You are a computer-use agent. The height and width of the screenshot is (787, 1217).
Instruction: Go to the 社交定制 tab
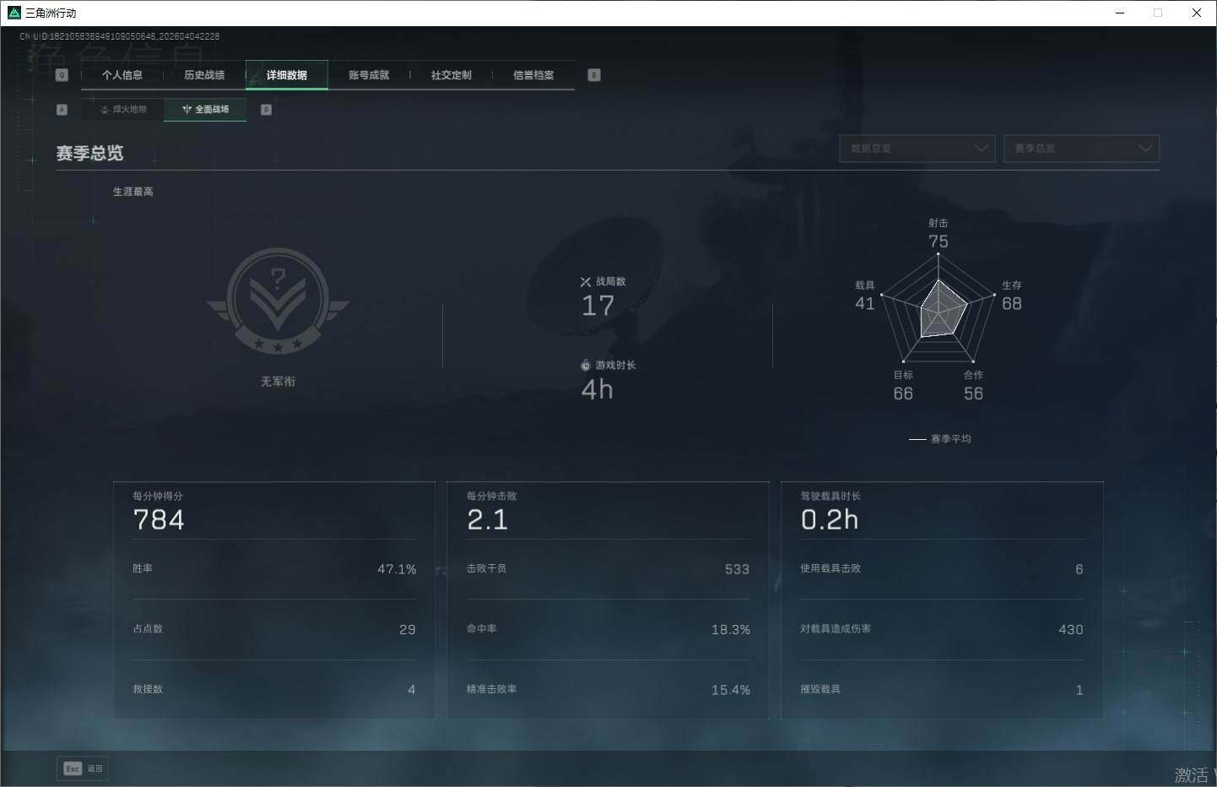(x=452, y=75)
